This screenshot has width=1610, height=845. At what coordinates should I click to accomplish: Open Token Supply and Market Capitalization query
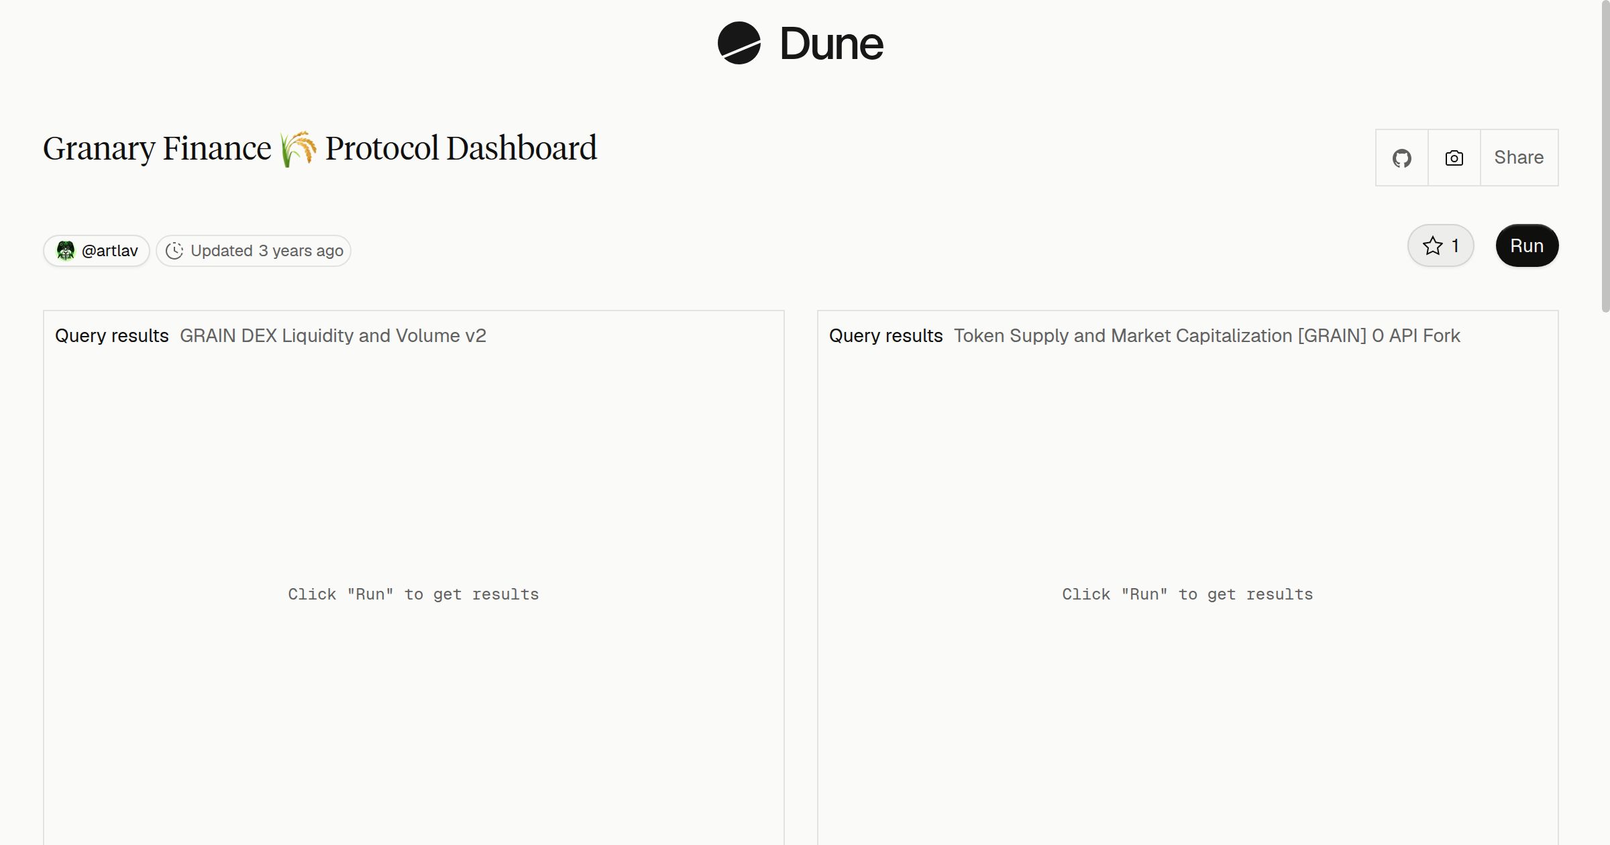(1207, 335)
